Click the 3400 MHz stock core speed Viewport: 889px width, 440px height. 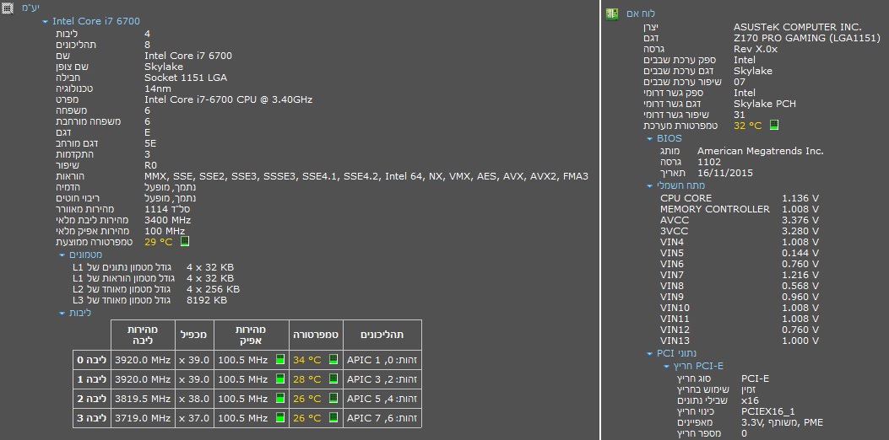[x=168, y=220]
